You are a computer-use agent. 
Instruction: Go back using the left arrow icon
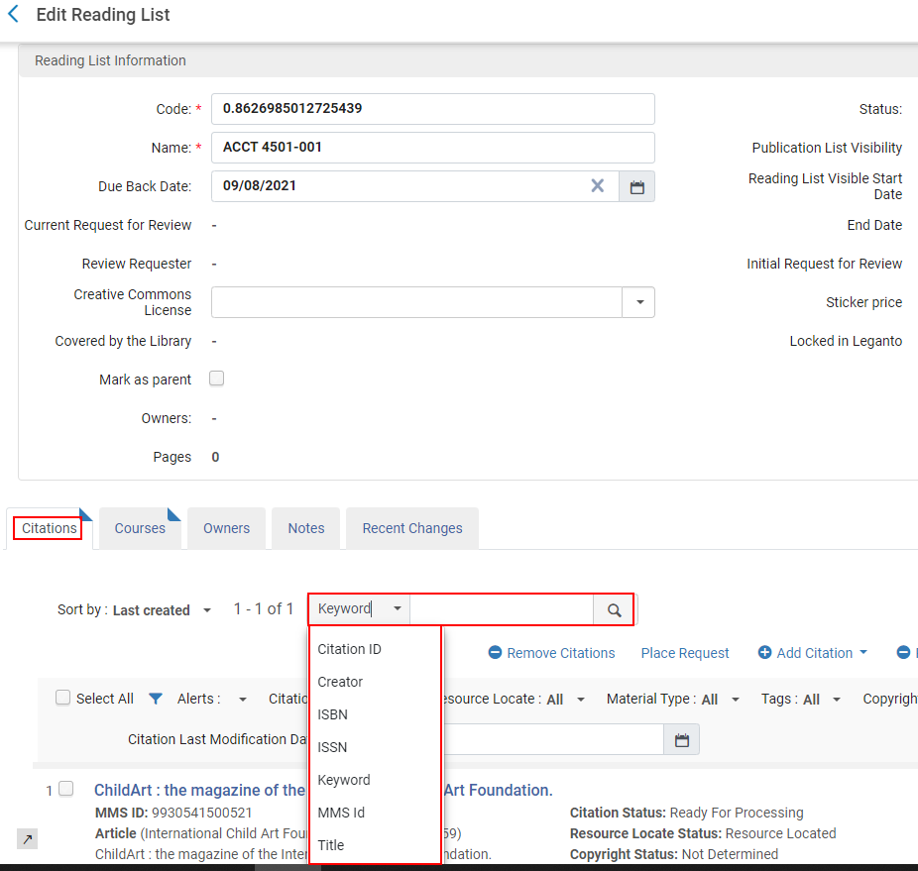[14, 14]
